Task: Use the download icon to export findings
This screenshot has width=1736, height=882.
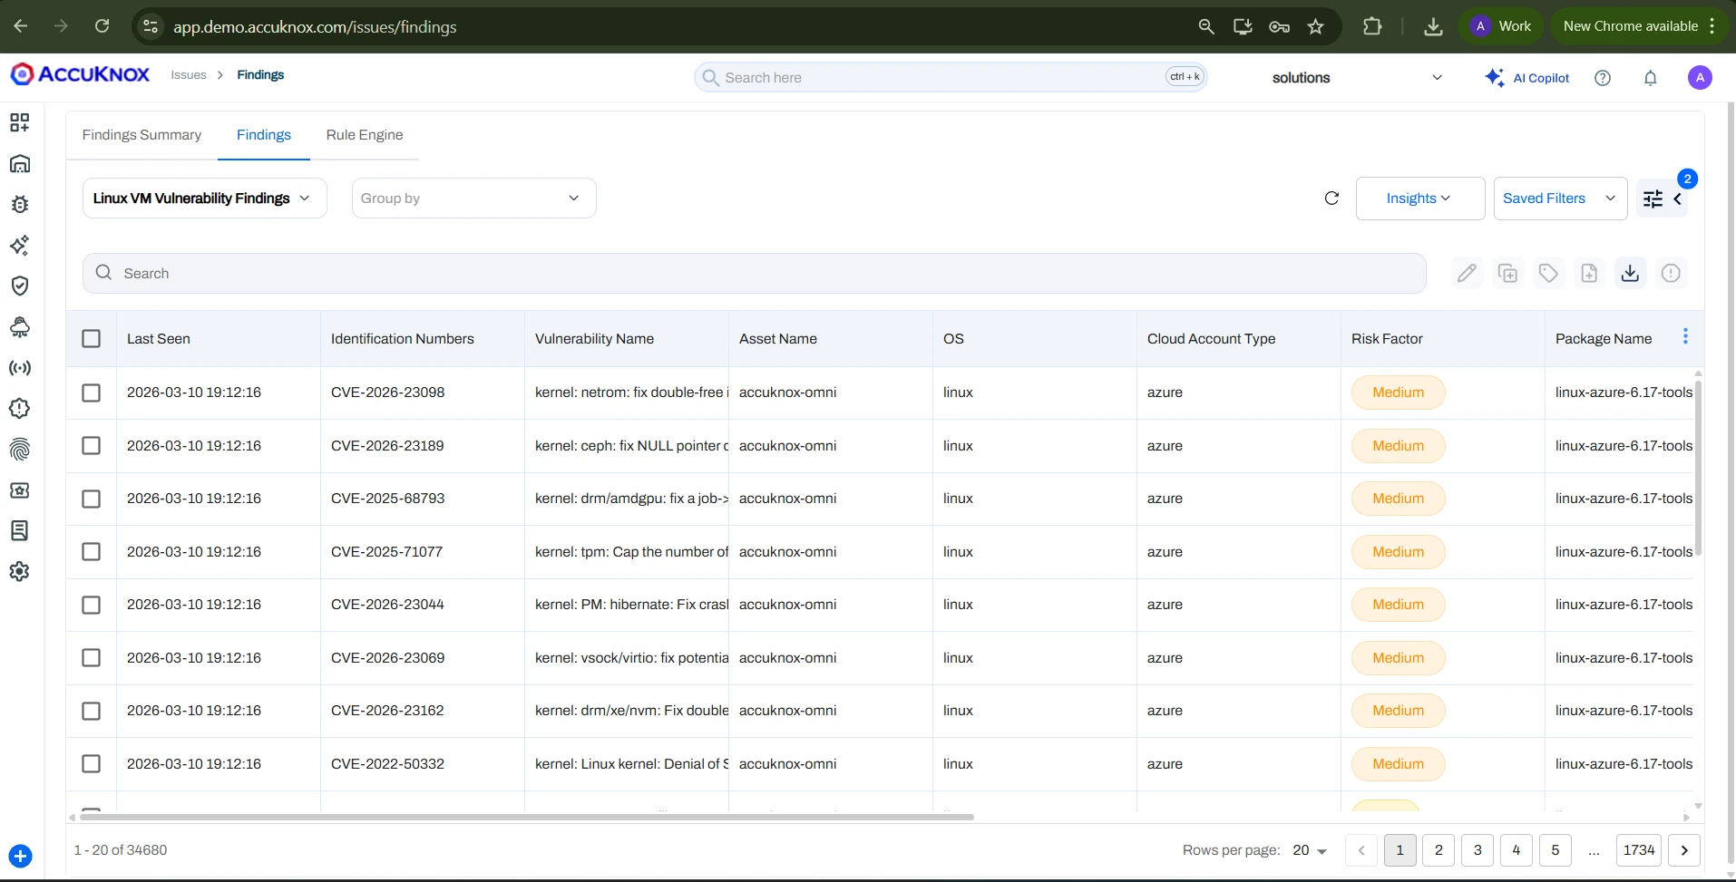Action: pyautogui.click(x=1629, y=272)
